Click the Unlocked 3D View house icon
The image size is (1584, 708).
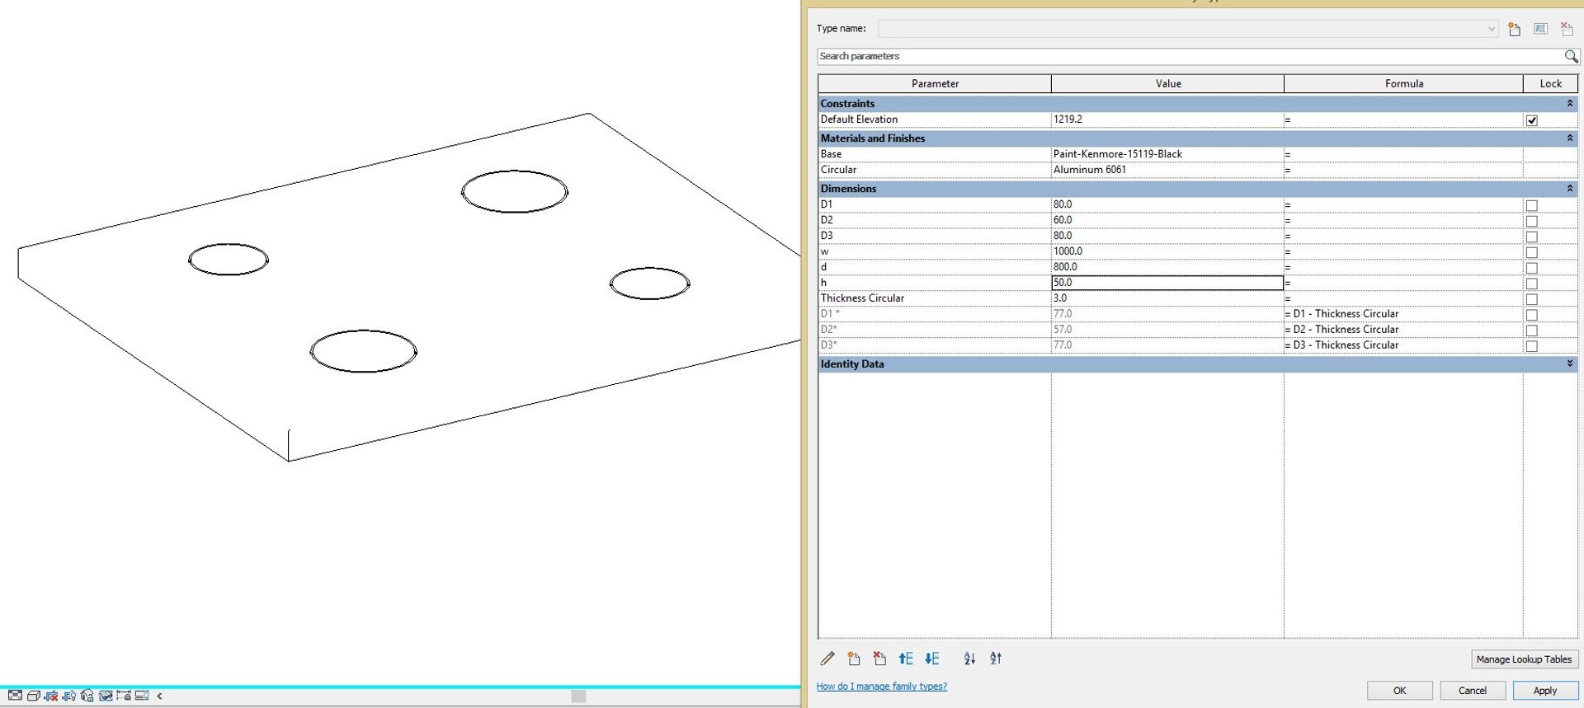point(87,696)
